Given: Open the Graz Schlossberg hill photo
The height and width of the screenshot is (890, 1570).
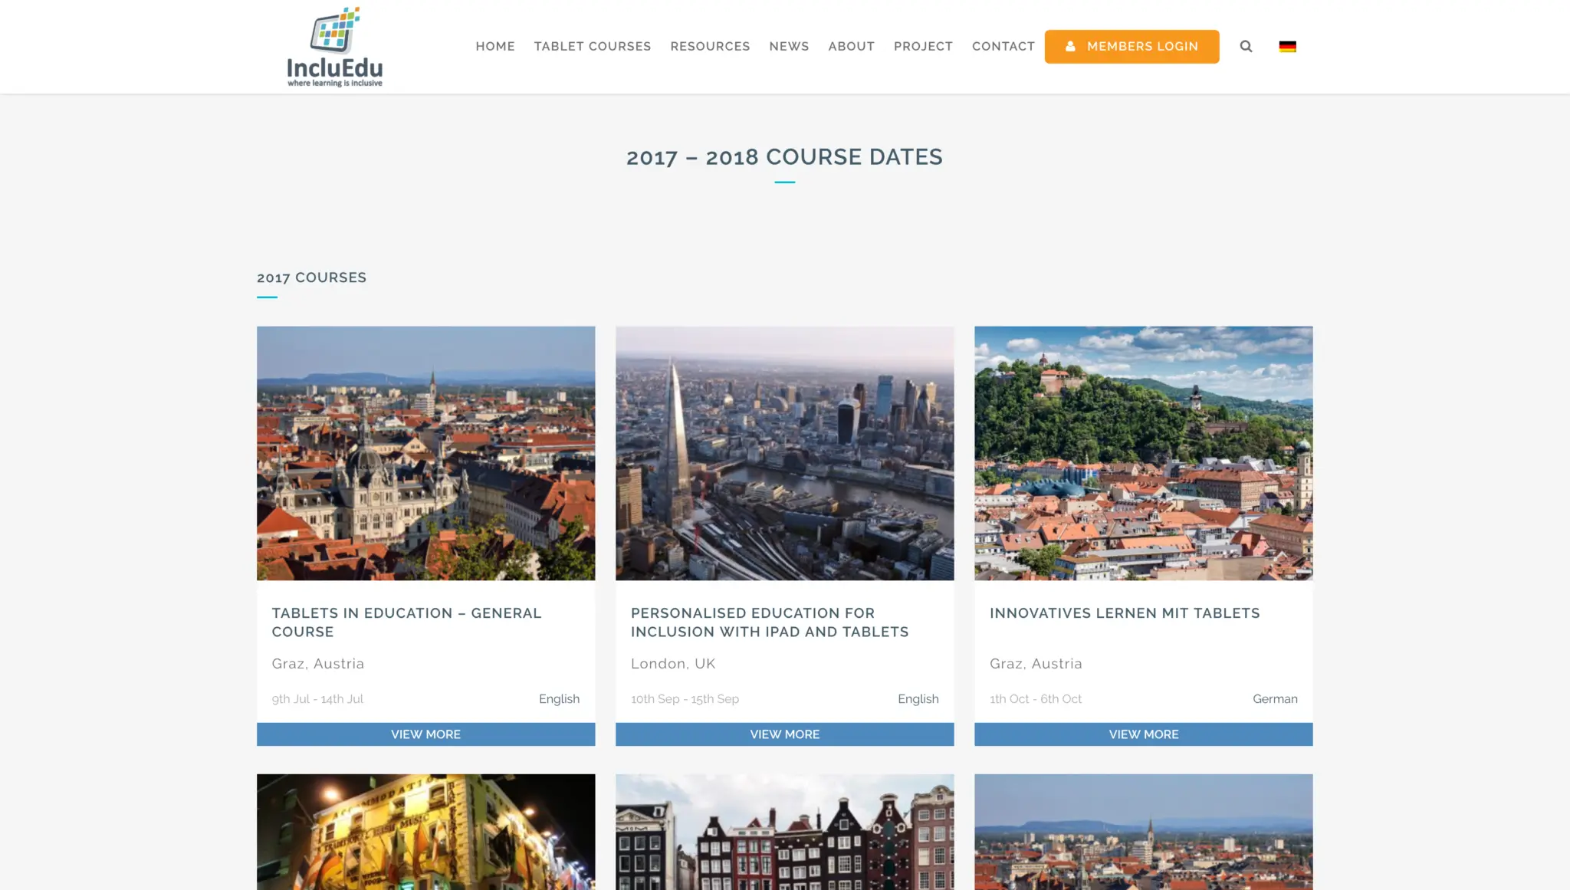Looking at the screenshot, I should [1143, 453].
